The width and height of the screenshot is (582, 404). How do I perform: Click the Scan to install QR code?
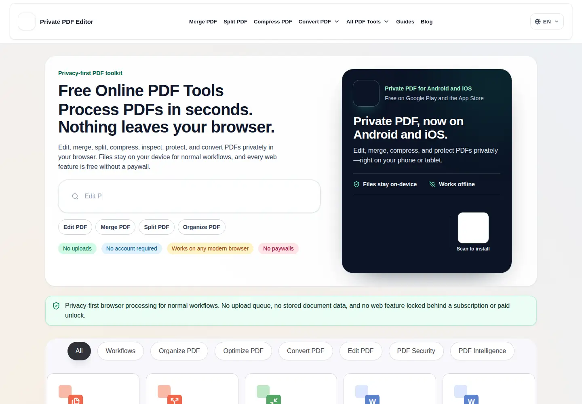(x=473, y=228)
